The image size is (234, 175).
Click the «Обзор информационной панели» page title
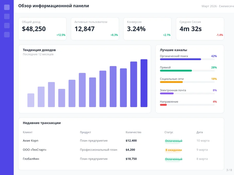click(x=54, y=6)
